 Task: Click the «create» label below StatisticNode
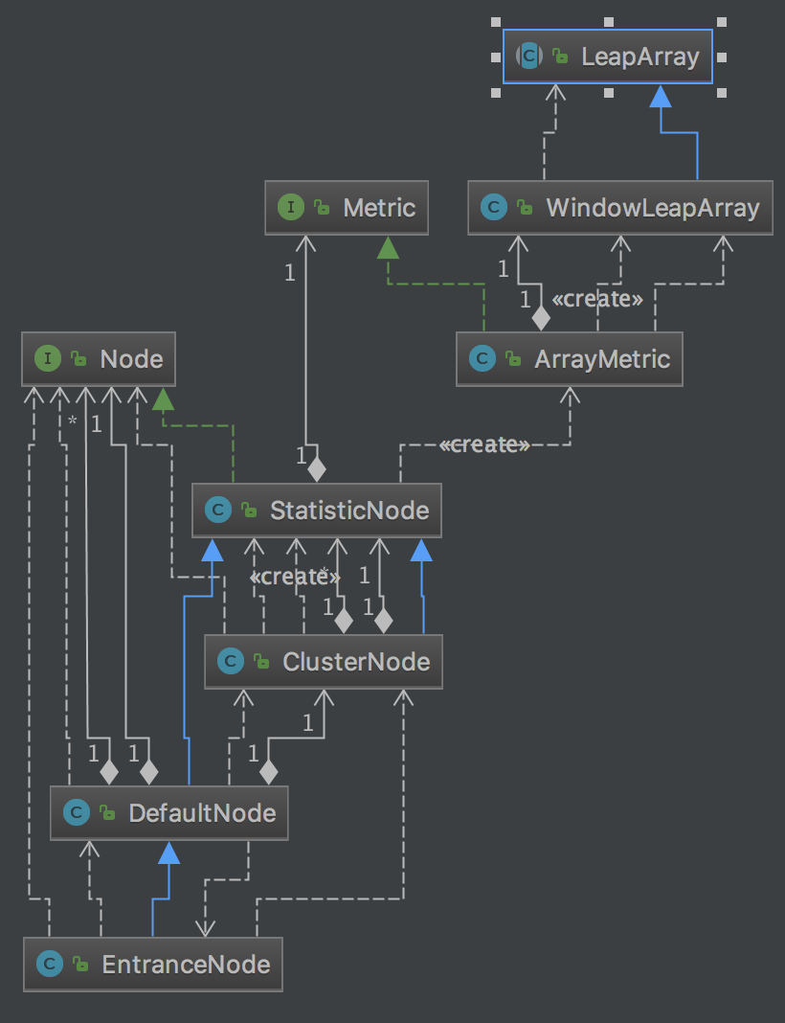click(295, 577)
